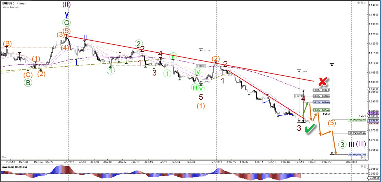
Task: Close the Awesome Osc indicator panel
Action: point(365,166)
